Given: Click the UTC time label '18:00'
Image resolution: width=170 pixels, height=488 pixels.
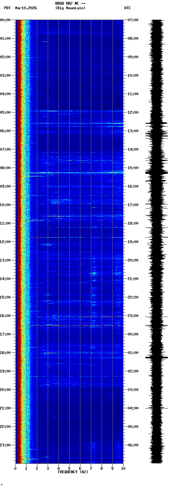Looking at the screenshot, I should tap(133, 223).
